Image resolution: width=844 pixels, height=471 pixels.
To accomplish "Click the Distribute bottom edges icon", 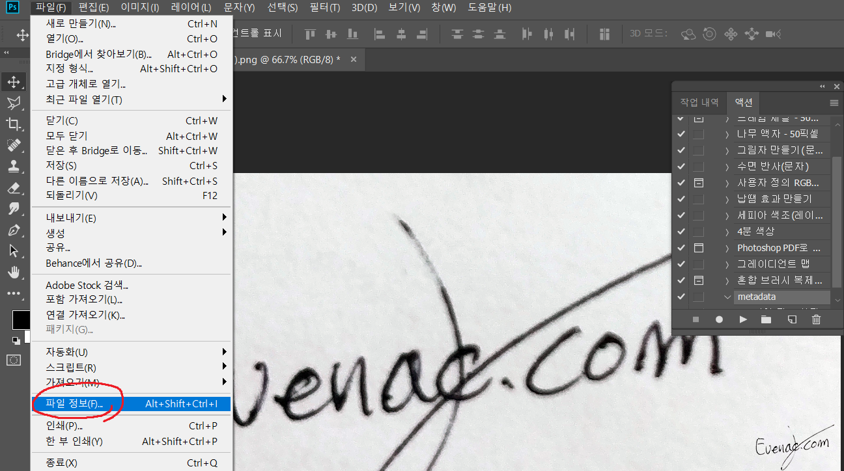I will coord(499,34).
